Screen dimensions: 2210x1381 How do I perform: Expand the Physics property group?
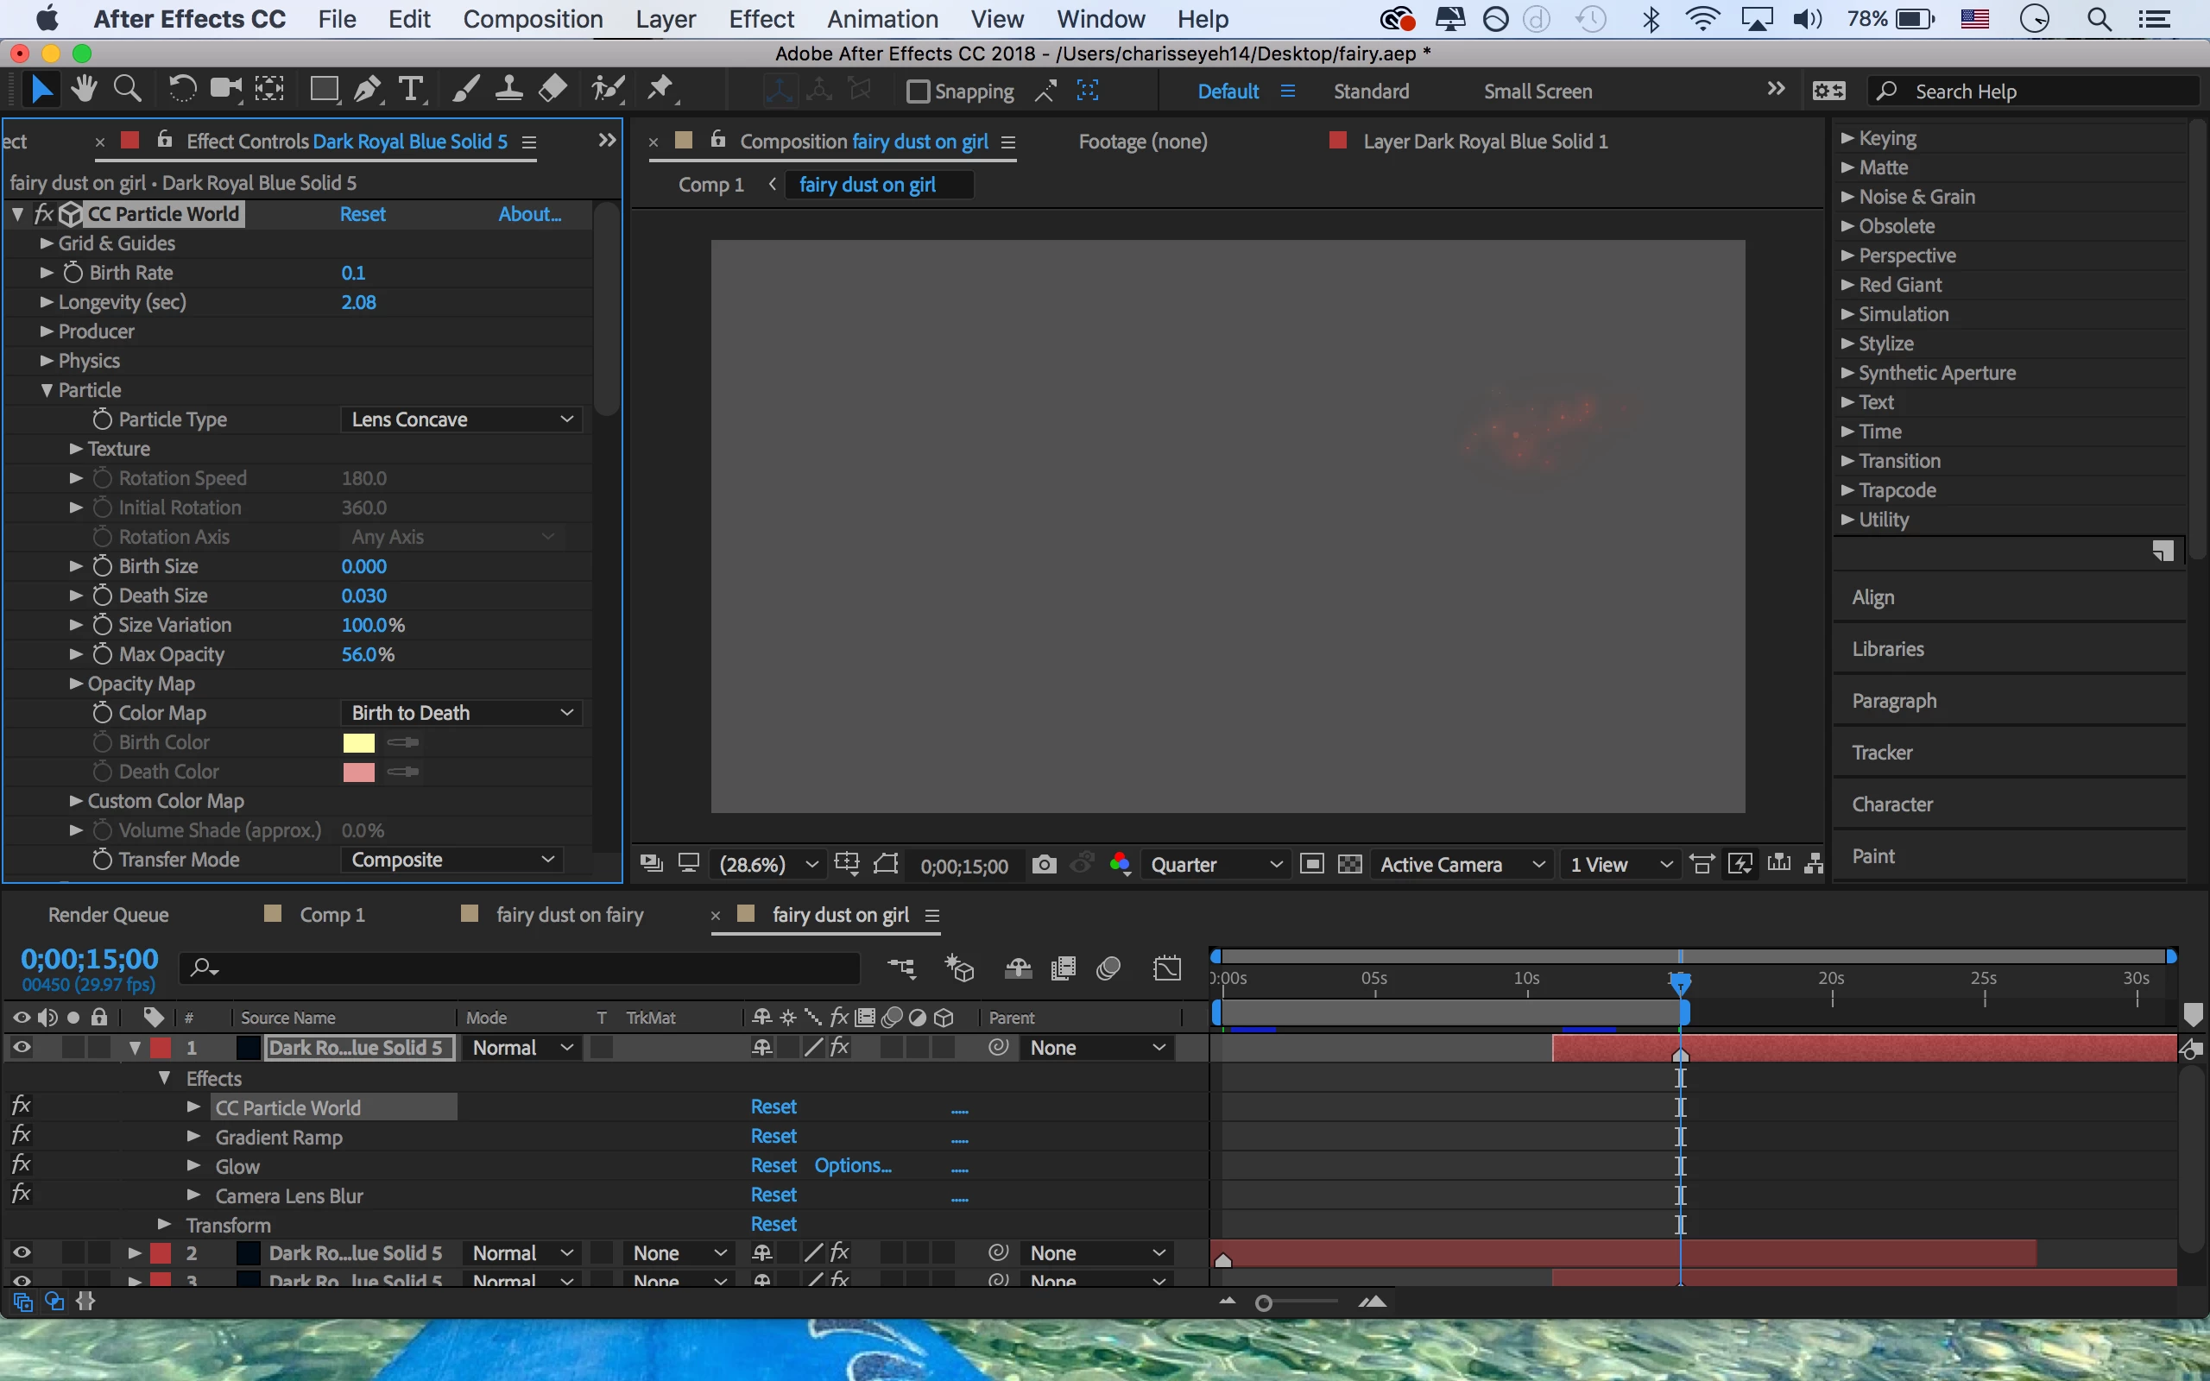click(47, 361)
